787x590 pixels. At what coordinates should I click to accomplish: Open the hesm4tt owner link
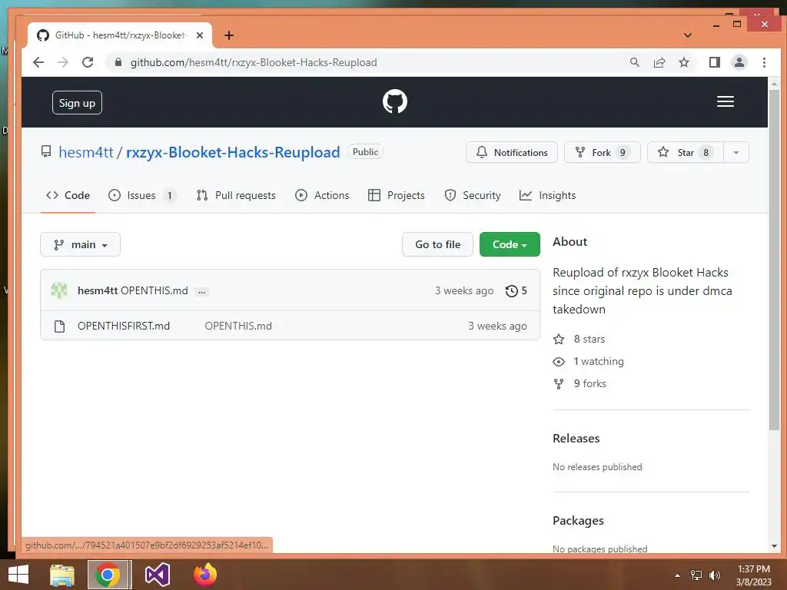[86, 152]
